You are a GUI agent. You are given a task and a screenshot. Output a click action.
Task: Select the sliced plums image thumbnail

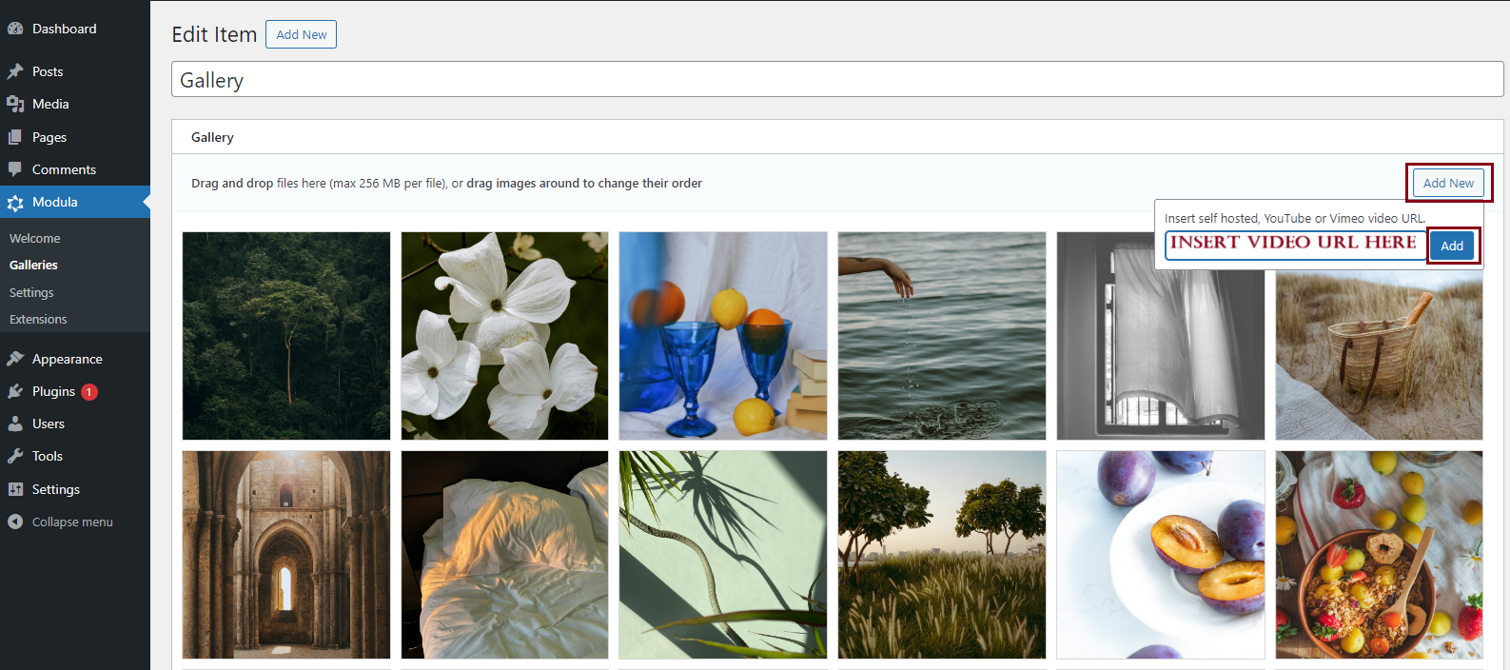tap(1160, 555)
